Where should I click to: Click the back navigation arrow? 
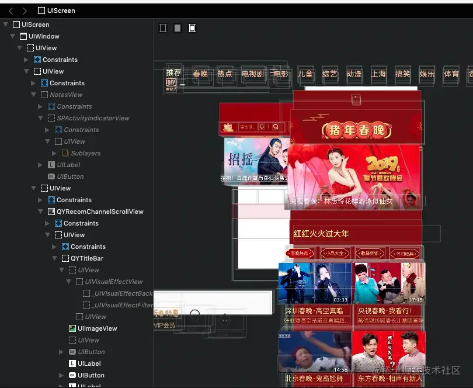click(x=11, y=10)
